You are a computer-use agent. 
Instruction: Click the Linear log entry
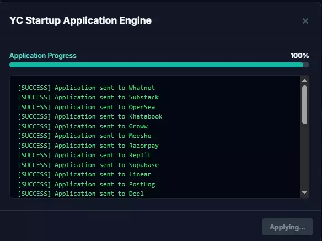click(84, 174)
